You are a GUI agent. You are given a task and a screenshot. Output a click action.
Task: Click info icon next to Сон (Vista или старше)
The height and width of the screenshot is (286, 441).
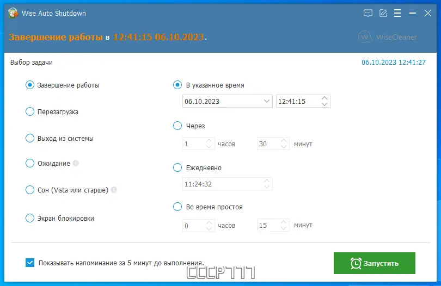tap(114, 190)
